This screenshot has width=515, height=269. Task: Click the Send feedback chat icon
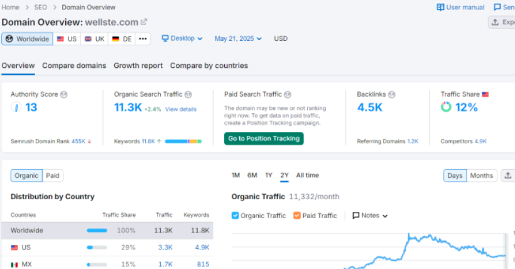point(497,8)
